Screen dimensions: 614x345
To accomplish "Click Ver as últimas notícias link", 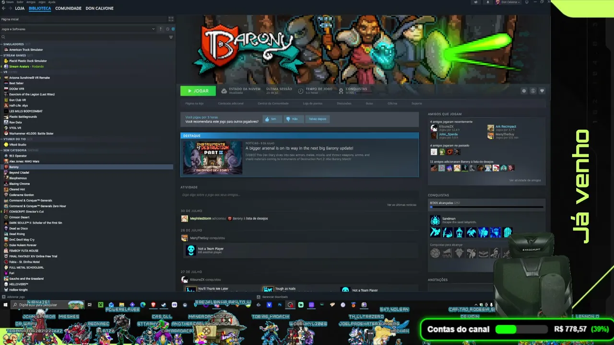I will tap(401, 205).
